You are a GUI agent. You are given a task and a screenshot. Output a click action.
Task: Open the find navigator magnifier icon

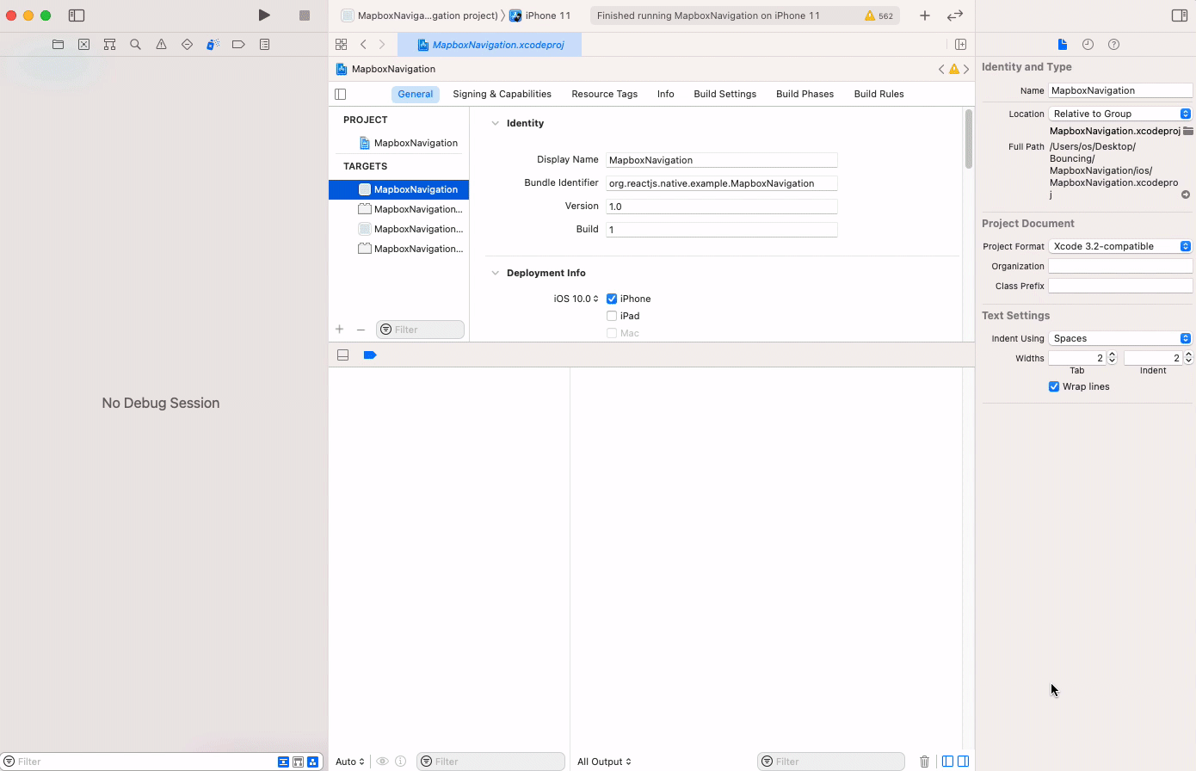click(x=135, y=44)
